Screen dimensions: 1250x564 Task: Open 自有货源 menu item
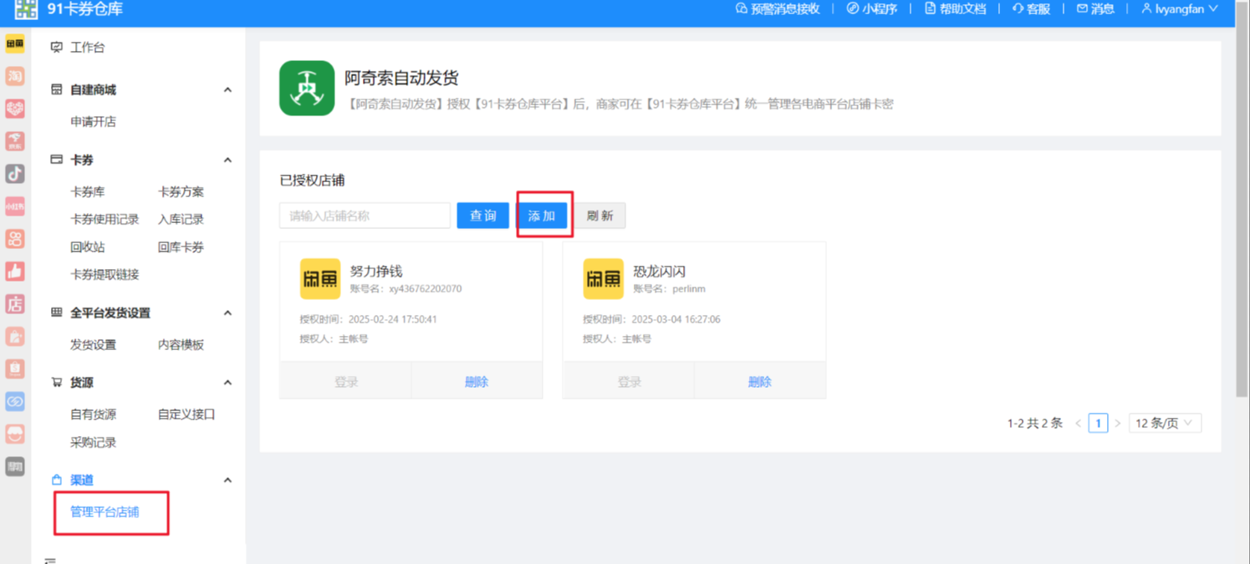click(x=93, y=414)
